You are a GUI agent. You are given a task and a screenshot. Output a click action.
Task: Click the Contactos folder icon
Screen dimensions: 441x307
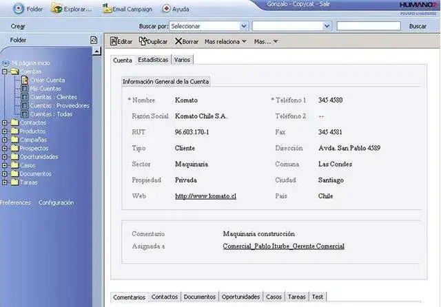pyautogui.click(x=14, y=123)
